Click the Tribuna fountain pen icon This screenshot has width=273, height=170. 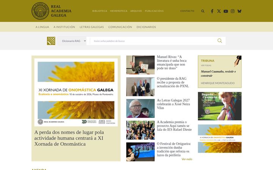pos(238,61)
